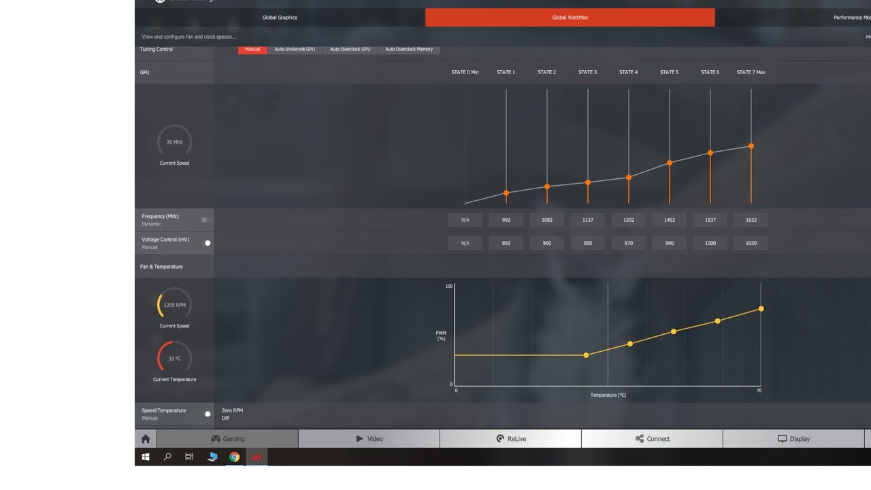Click the State 3 voltage field 950

coord(588,243)
